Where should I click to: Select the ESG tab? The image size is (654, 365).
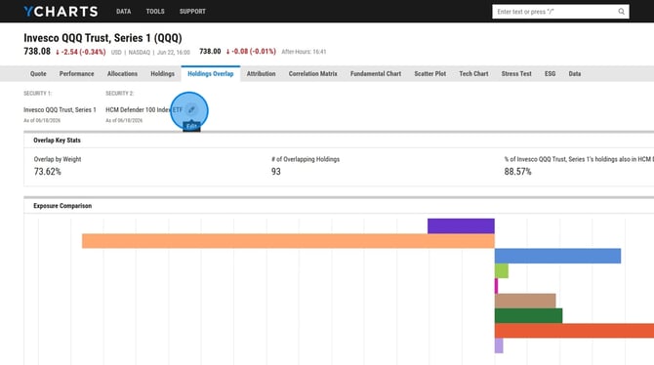pos(550,74)
